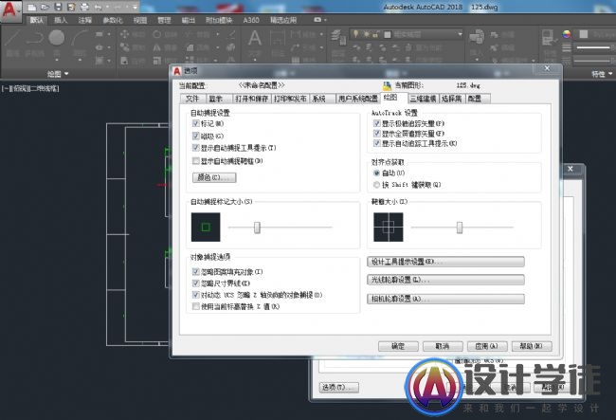Screen dimensions: 616x420
Task: Select the Dimension tool in the ribbon
Action: [278, 39]
